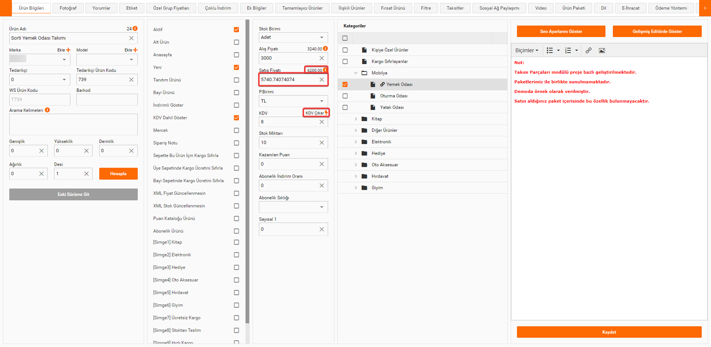711x347 pixels.
Task: Clear the Kazanılan Puan value
Action: (322, 164)
